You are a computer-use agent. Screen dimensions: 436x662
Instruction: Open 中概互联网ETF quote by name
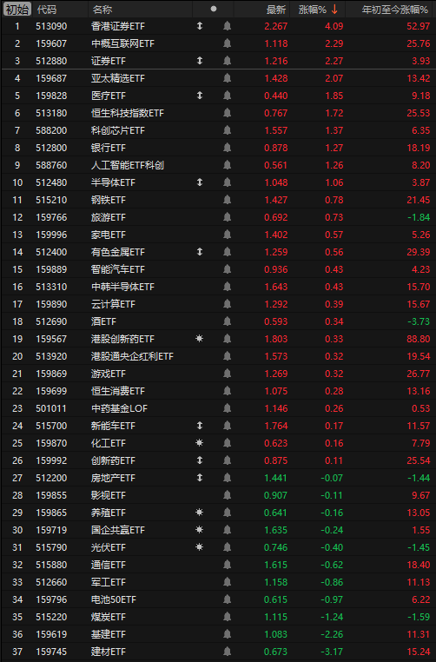[122, 43]
